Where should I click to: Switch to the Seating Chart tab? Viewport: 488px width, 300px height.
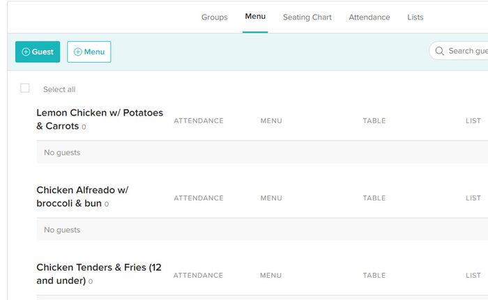[307, 17]
